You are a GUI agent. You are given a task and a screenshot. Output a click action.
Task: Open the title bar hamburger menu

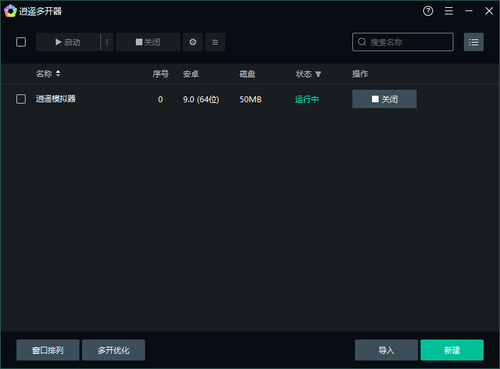(x=449, y=11)
